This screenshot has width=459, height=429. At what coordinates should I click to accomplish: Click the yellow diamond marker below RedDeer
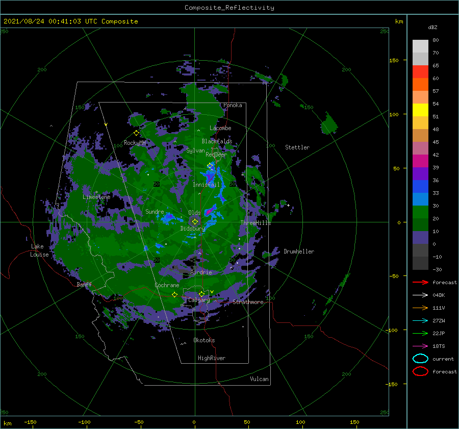(x=210, y=166)
